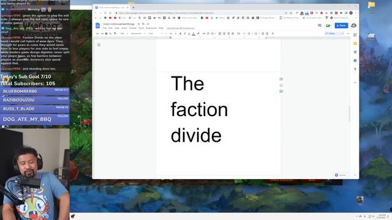This screenshot has width=392, height=220.
Task: Open the Edit menu
Action: tap(110, 28)
